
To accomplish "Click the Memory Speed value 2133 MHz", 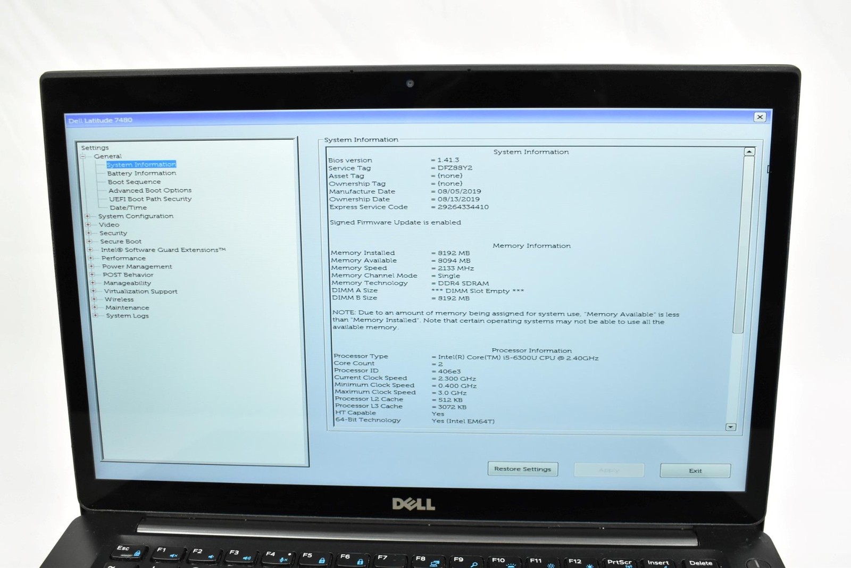I will point(456,269).
